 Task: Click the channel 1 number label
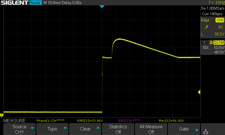coord(204,42)
